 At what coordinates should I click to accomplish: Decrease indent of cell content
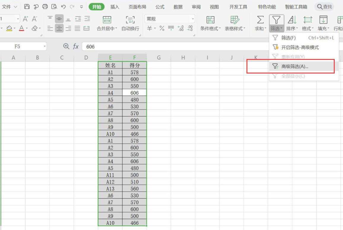click(x=78, y=19)
